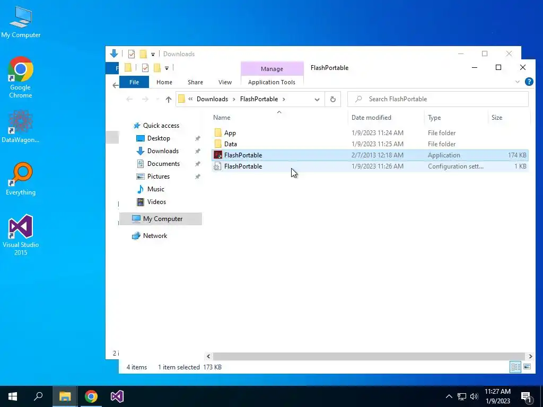
Task: Click the Manage contextual tab header
Action: point(272,69)
